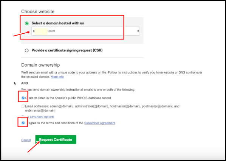Image resolution: width=226 pixels, height=161 pixels.
Task: Click the green Request Certificate button
Action: [56, 139]
